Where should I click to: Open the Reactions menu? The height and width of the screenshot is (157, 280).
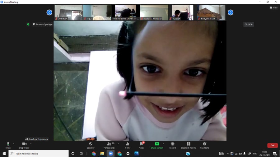click(x=204, y=144)
